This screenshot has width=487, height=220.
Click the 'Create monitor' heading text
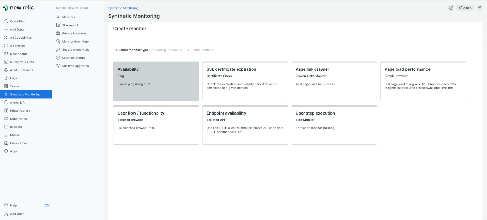[130, 29]
